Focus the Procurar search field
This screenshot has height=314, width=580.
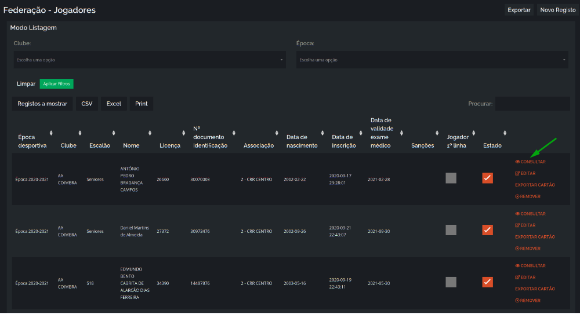(532, 104)
